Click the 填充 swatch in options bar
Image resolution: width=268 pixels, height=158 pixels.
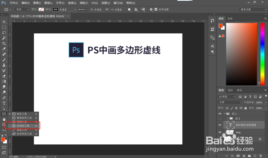pos(42,9)
